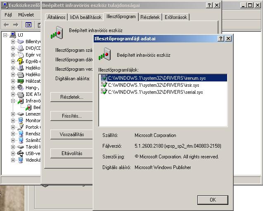Image resolution: width=263 pixels, height=211 pixels.
Task: Select the Portok tree item label
Action: (33, 127)
